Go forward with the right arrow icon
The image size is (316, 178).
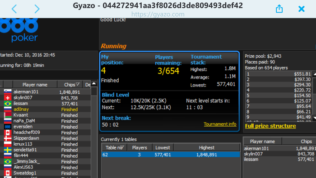click(37, 9)
